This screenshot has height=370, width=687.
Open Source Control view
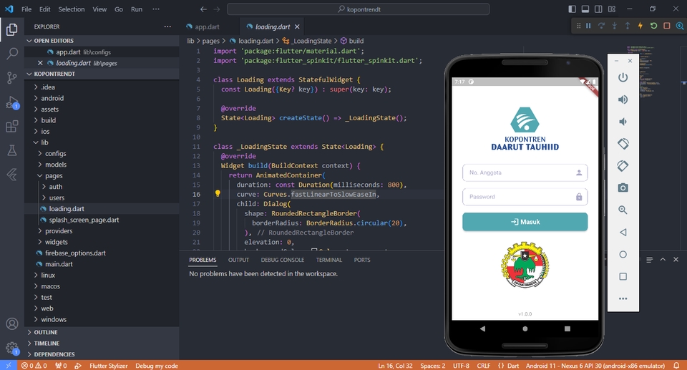pyautogui.click(x=12, y=78)
